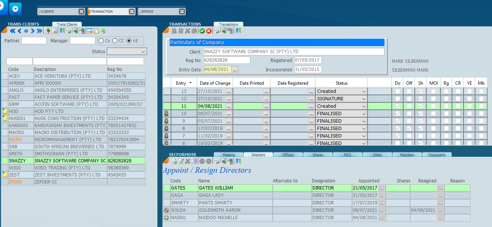Click the last record double-arrow in Trans Clients

click(x=39, y=31)
